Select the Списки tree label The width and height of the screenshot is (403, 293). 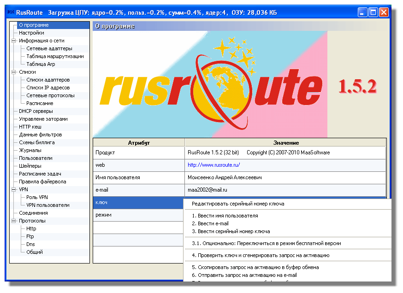click(27, 72)
